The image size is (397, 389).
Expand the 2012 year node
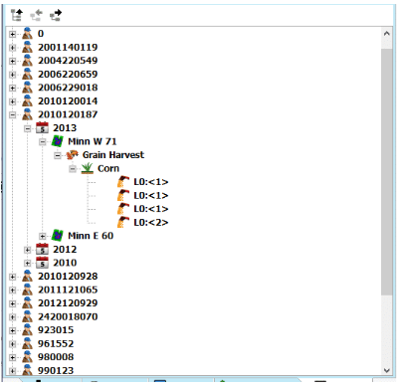pyautogui.click(x=28, y=250)
